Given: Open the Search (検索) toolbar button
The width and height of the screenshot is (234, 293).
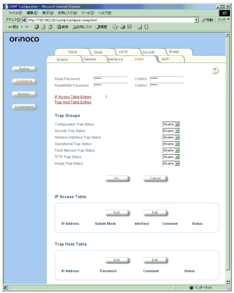Looking at the screenshot, I should point(62,27).
